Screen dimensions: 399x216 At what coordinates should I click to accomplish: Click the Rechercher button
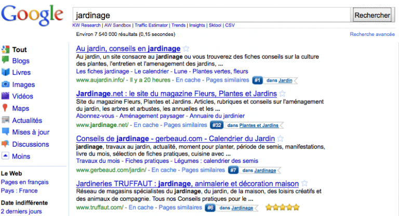[x=372, y=15]
